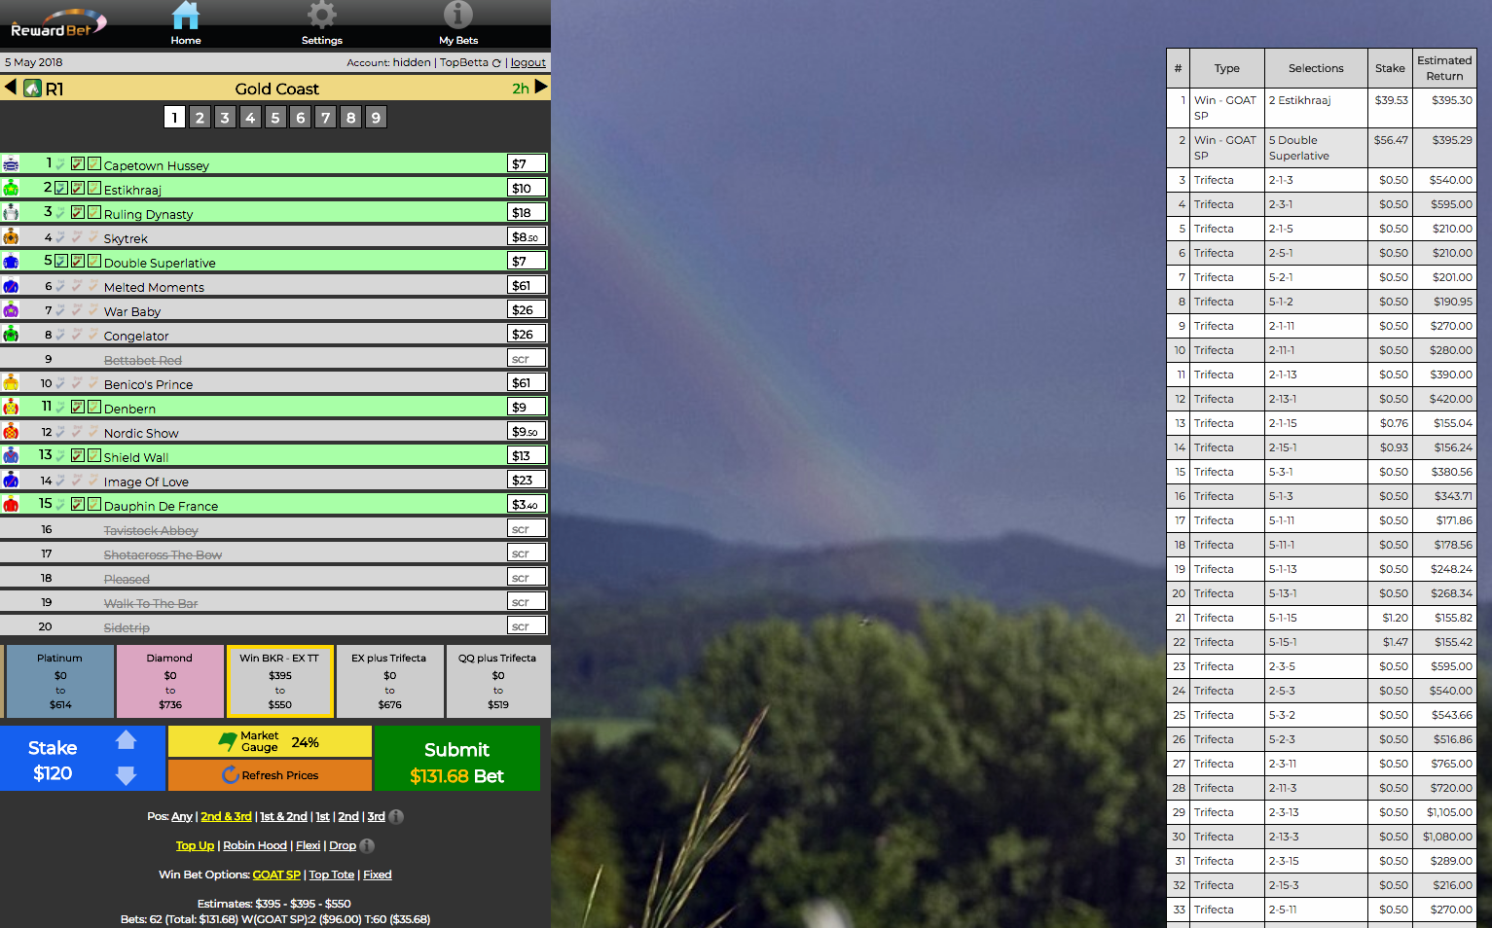Click the Refresh Prices circular arrow icon

(x=231, y=775)
